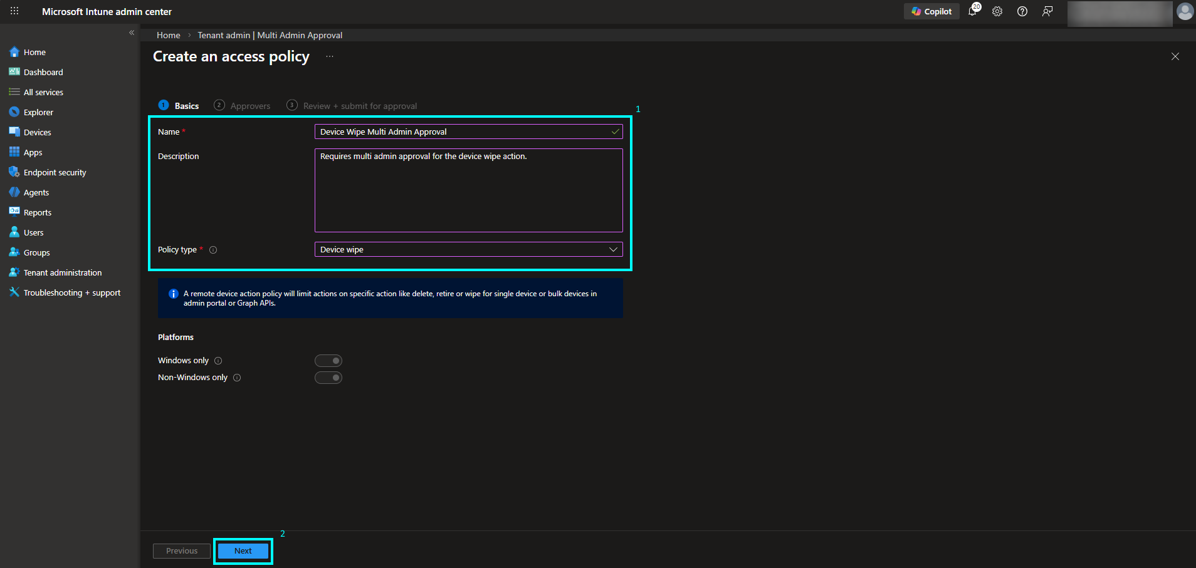
Task: Collapse the left navigation sidebar
Action: [132, 33]
